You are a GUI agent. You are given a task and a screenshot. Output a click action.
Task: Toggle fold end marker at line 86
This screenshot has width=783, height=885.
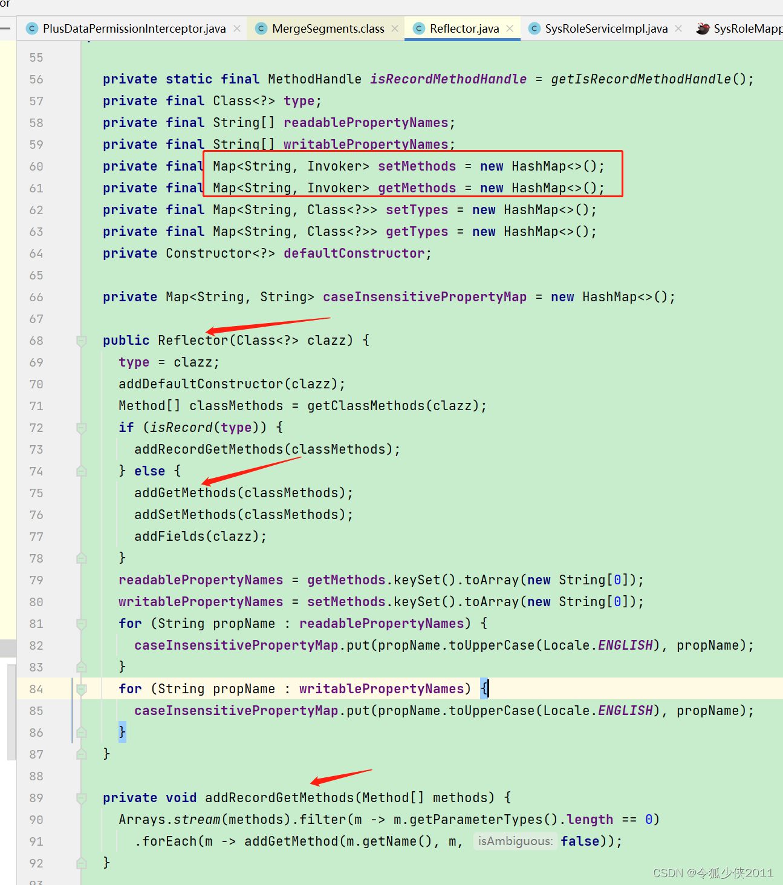pos(82,733)
